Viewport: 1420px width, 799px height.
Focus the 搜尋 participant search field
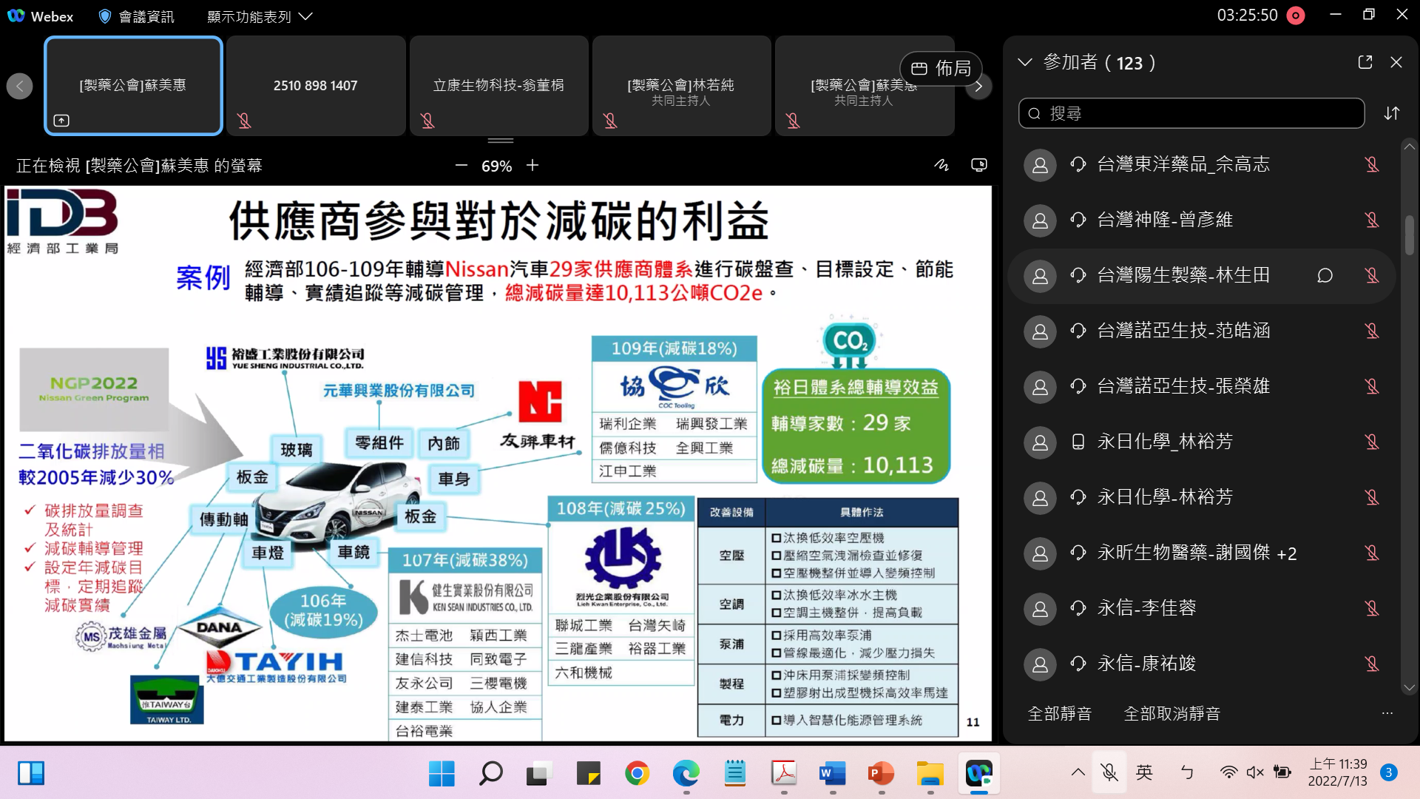[1191, 113]
